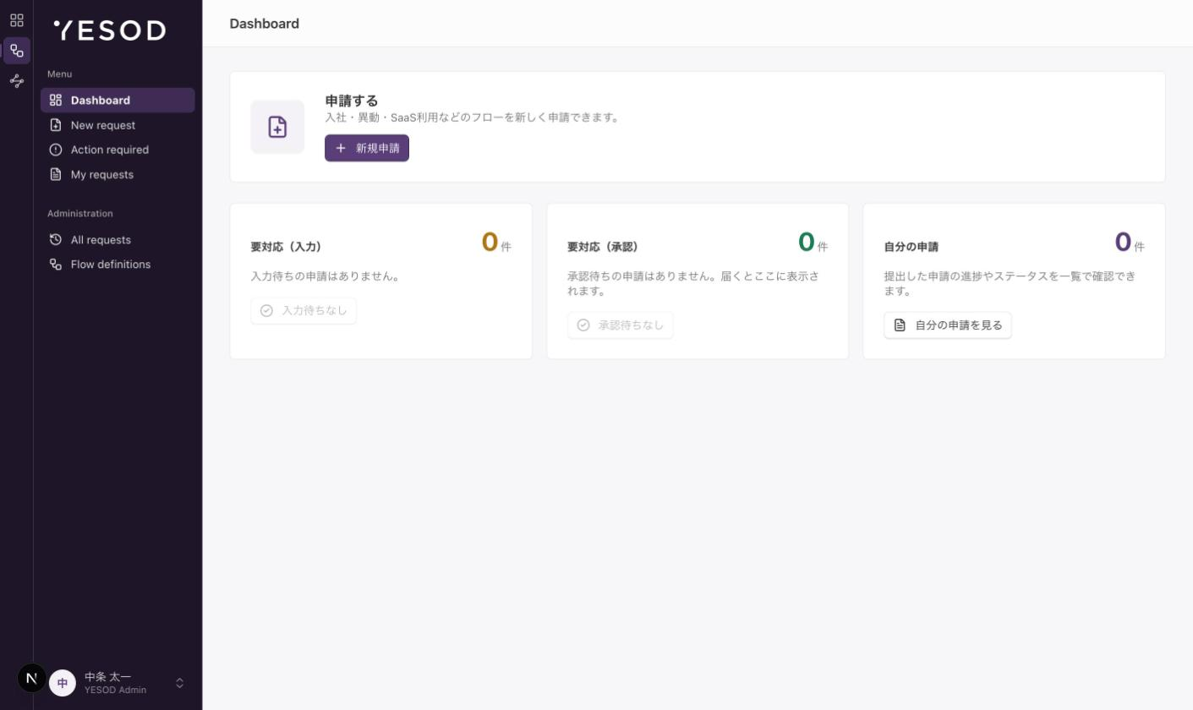The image size is (1193, 710).
Task: Open the grid apps icon in the rail
Action: [x=17, y=20]
